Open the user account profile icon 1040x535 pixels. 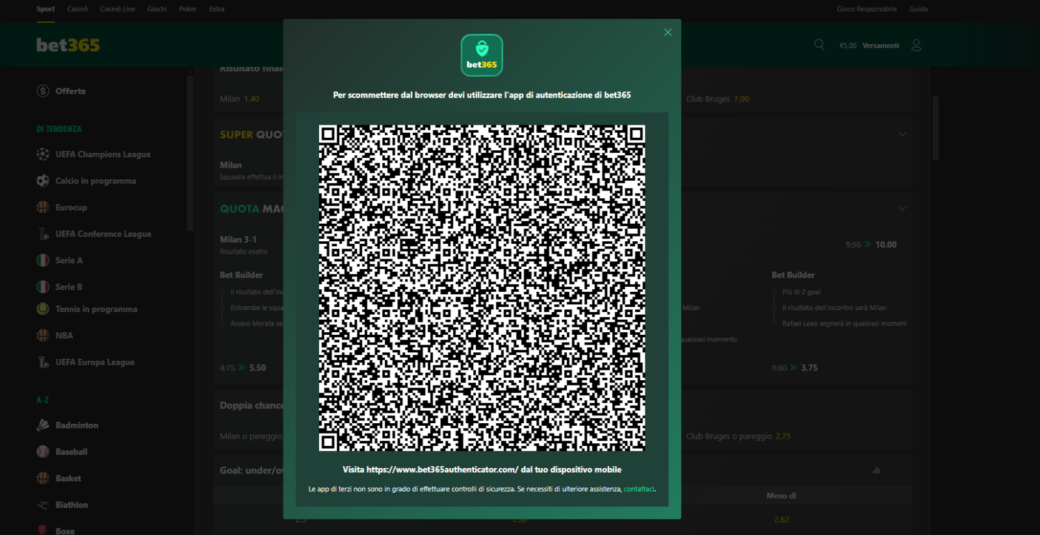click(x=916, y=45)
